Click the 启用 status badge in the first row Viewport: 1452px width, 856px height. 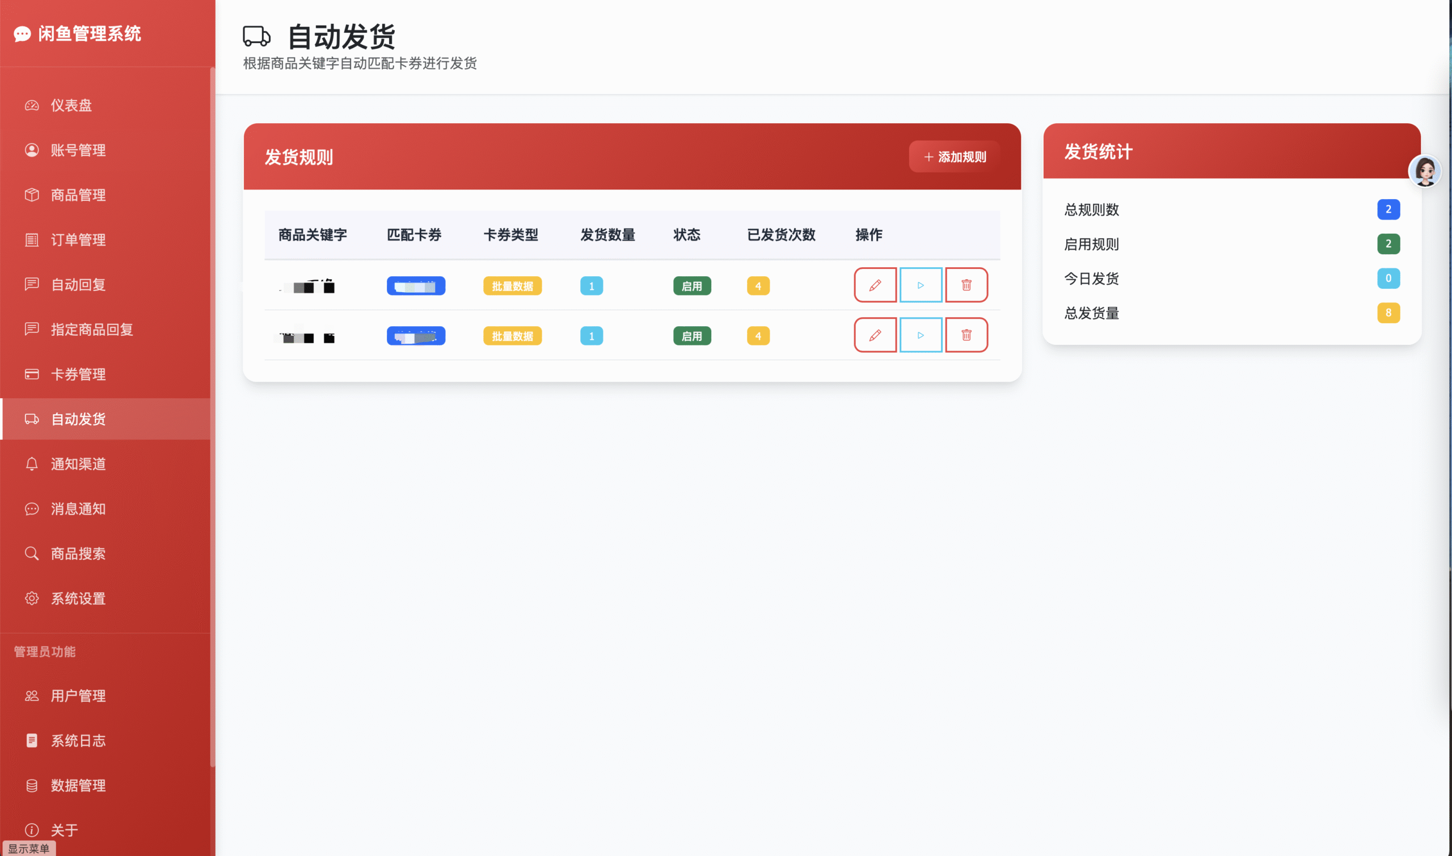(691, 286)
